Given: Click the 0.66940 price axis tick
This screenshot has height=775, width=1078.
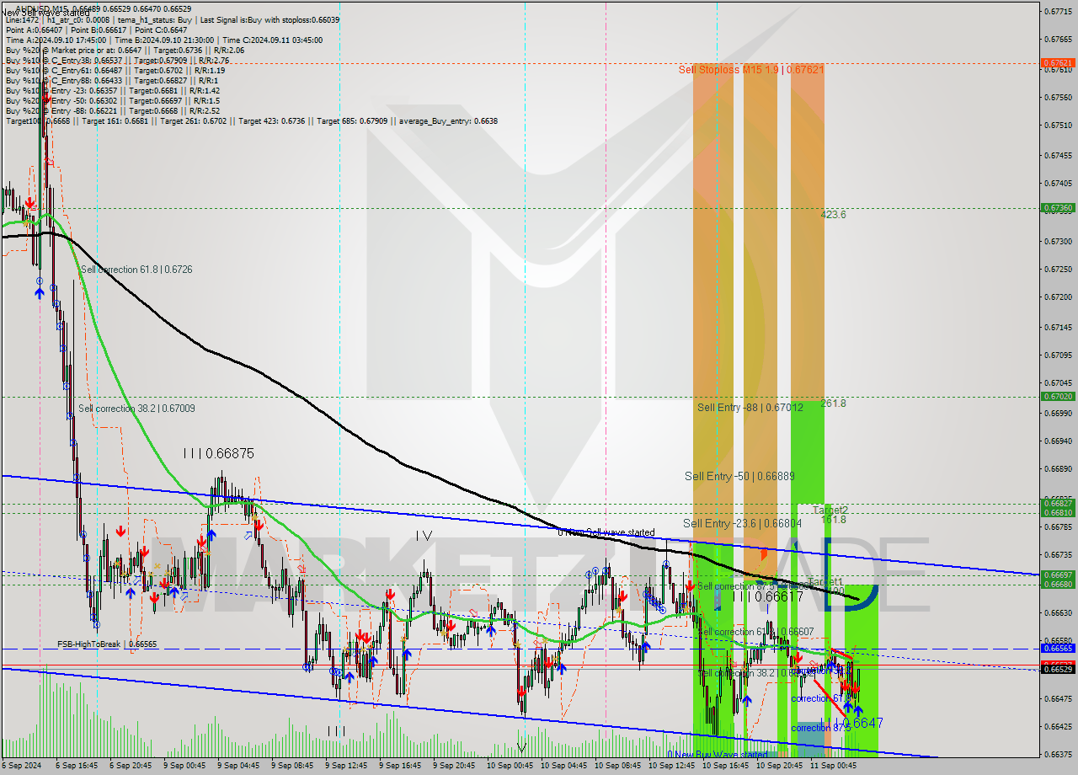Looking at the screenshot, I should click(1057, 441).
